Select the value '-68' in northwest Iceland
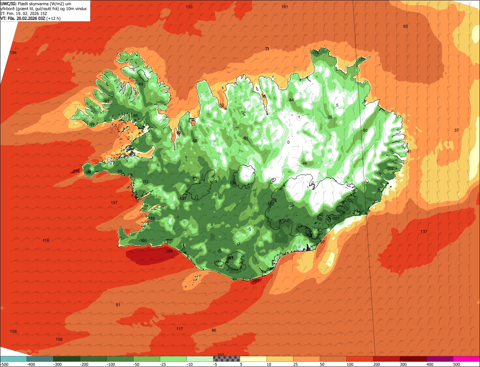Viewport: 480px width, 367px height. [x=194, y=141]
